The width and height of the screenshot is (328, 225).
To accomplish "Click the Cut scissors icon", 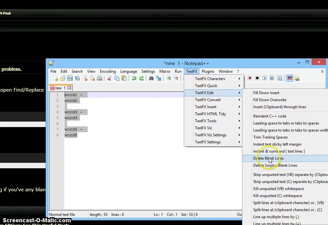I will click(x=109, y=78).
